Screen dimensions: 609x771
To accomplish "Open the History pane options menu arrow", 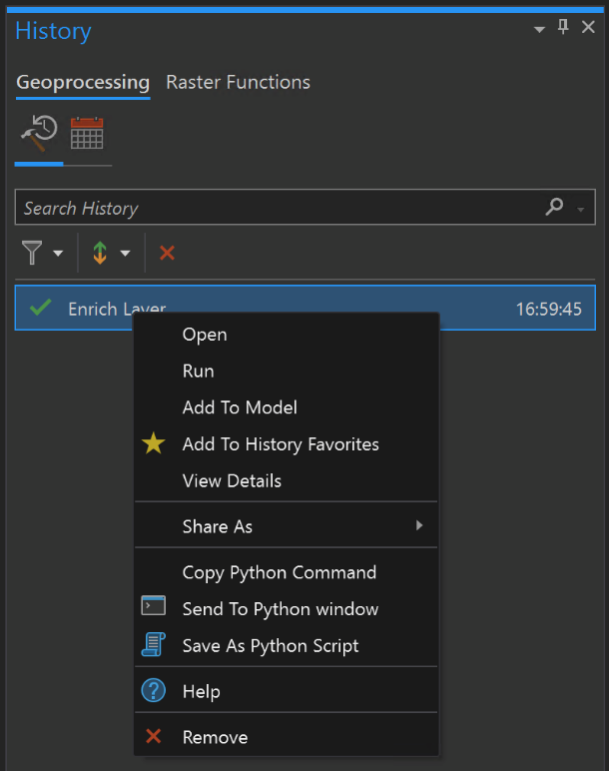I will 540,29.
